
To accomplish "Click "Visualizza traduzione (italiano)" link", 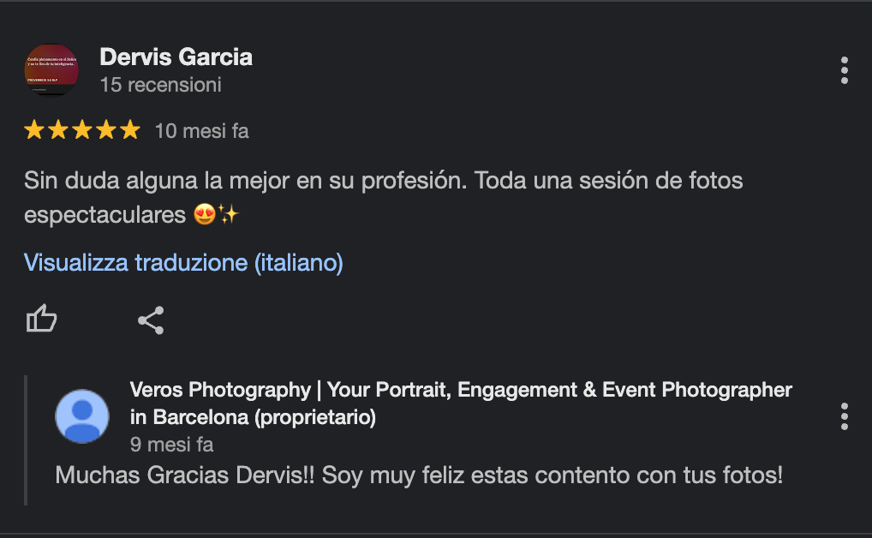I will (x=183, y=262).
